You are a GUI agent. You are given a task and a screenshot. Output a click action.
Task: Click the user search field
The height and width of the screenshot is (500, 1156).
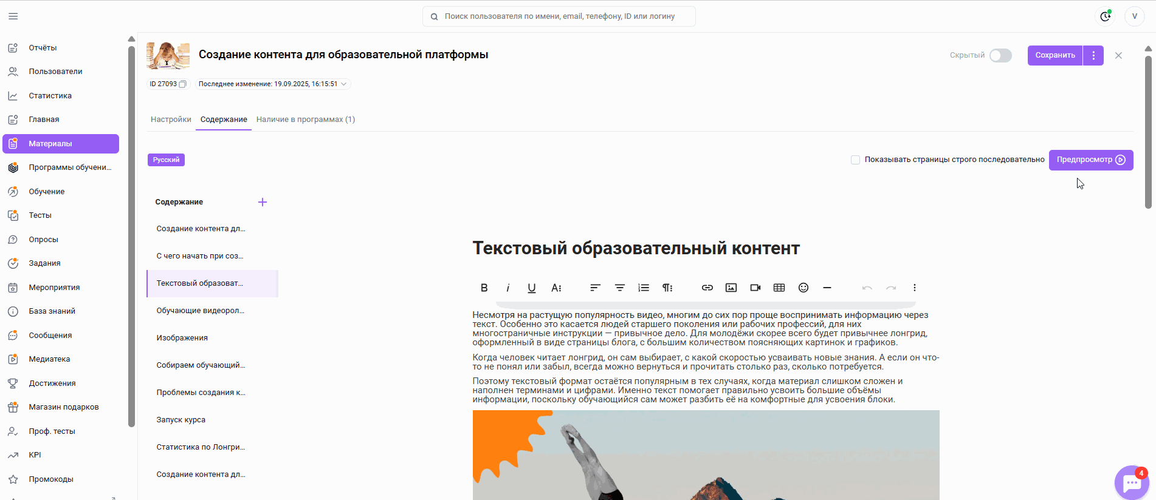point(559,16)
